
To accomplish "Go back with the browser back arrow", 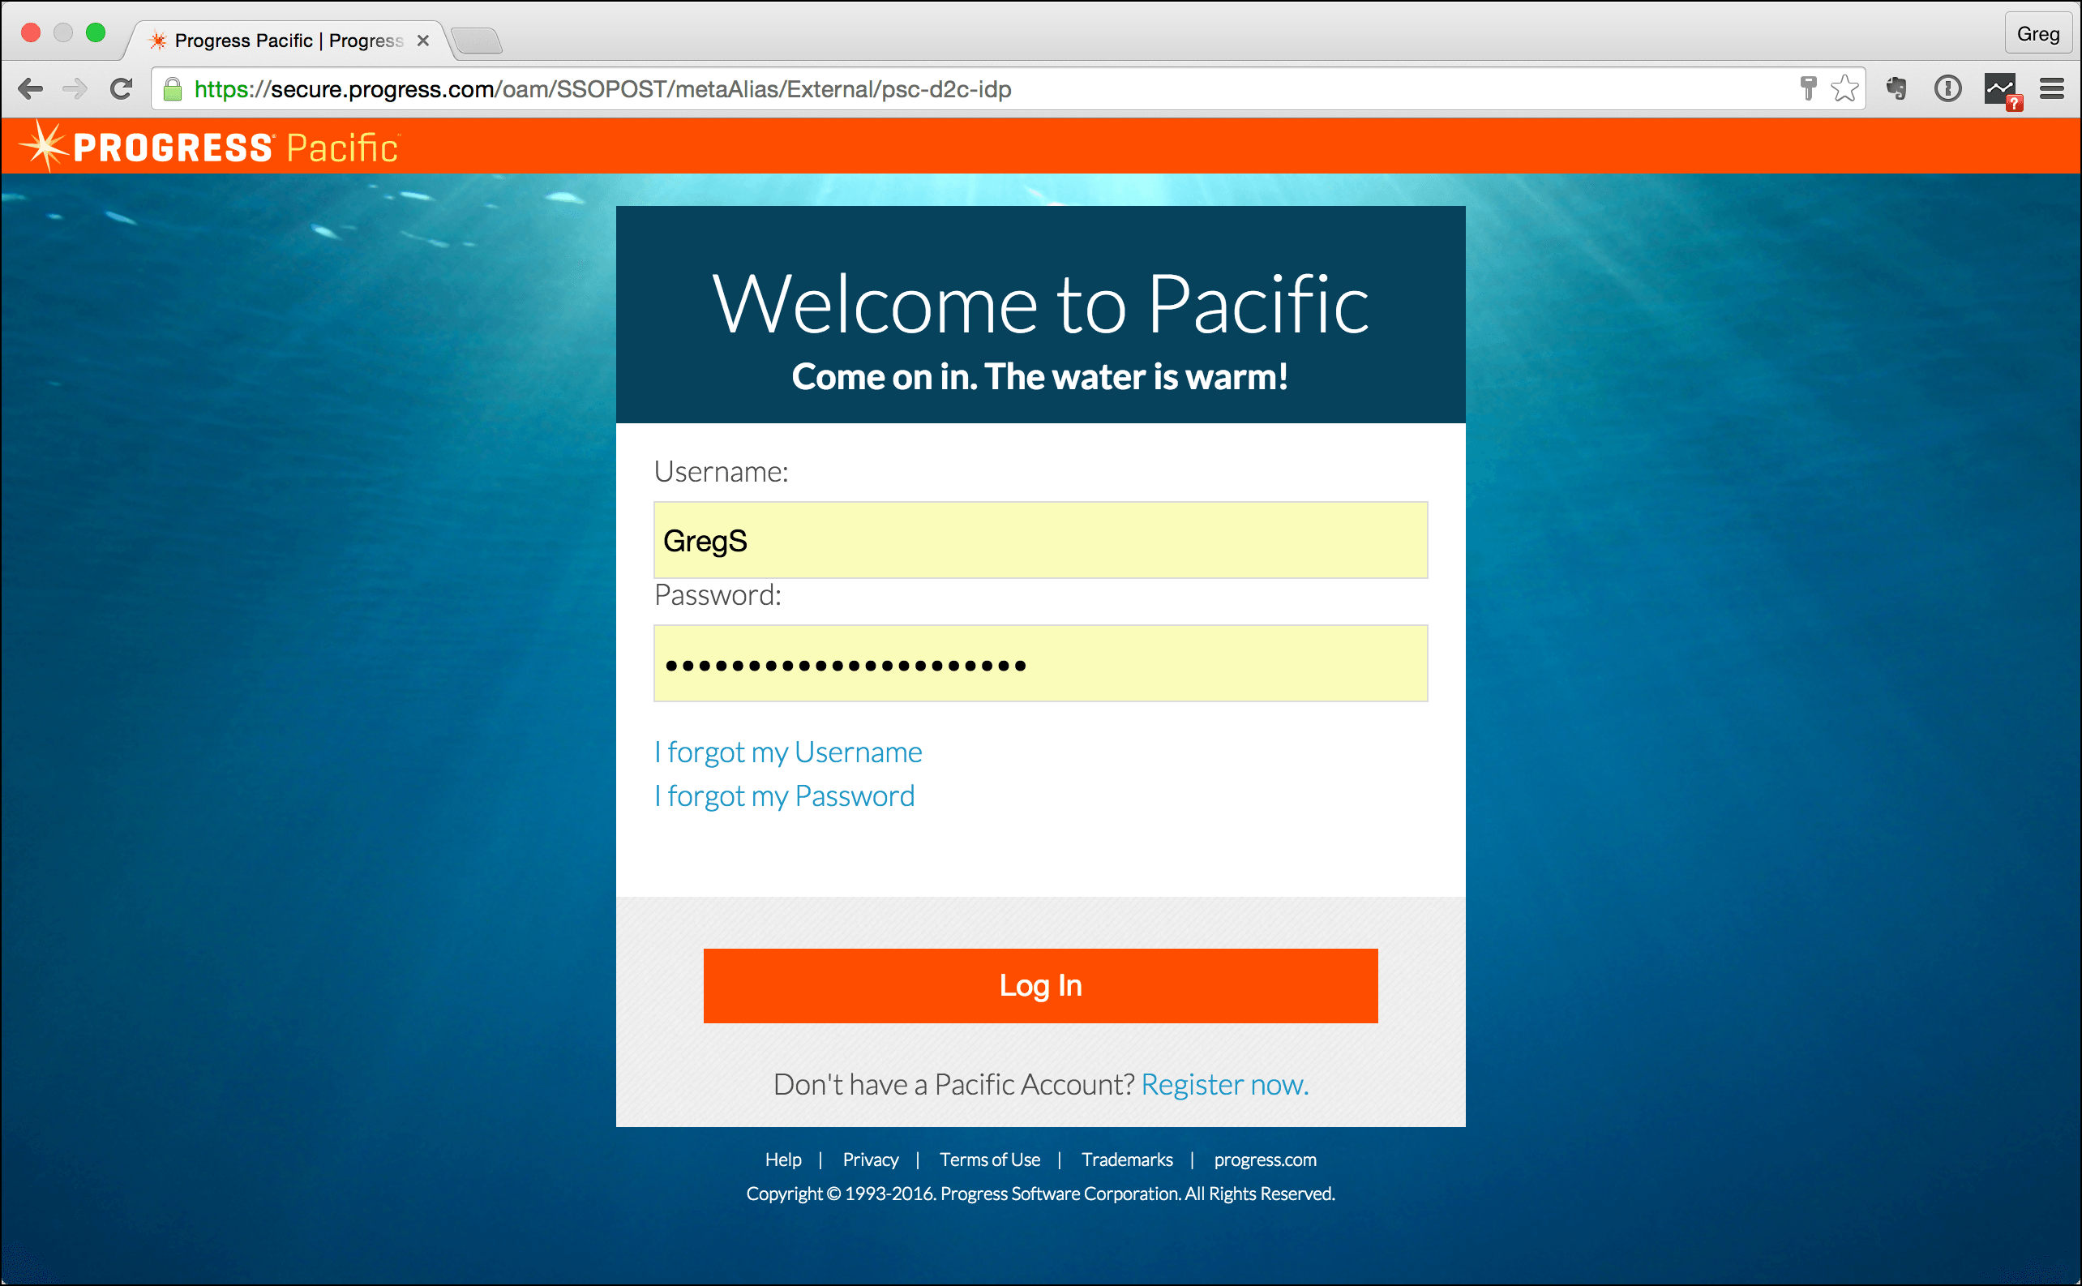I will [x=31, y=88].
